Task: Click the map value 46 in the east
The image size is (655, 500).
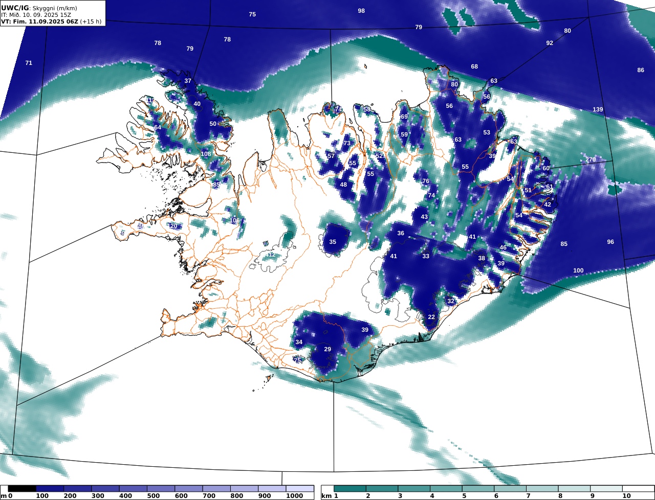Action: point(503,247)
